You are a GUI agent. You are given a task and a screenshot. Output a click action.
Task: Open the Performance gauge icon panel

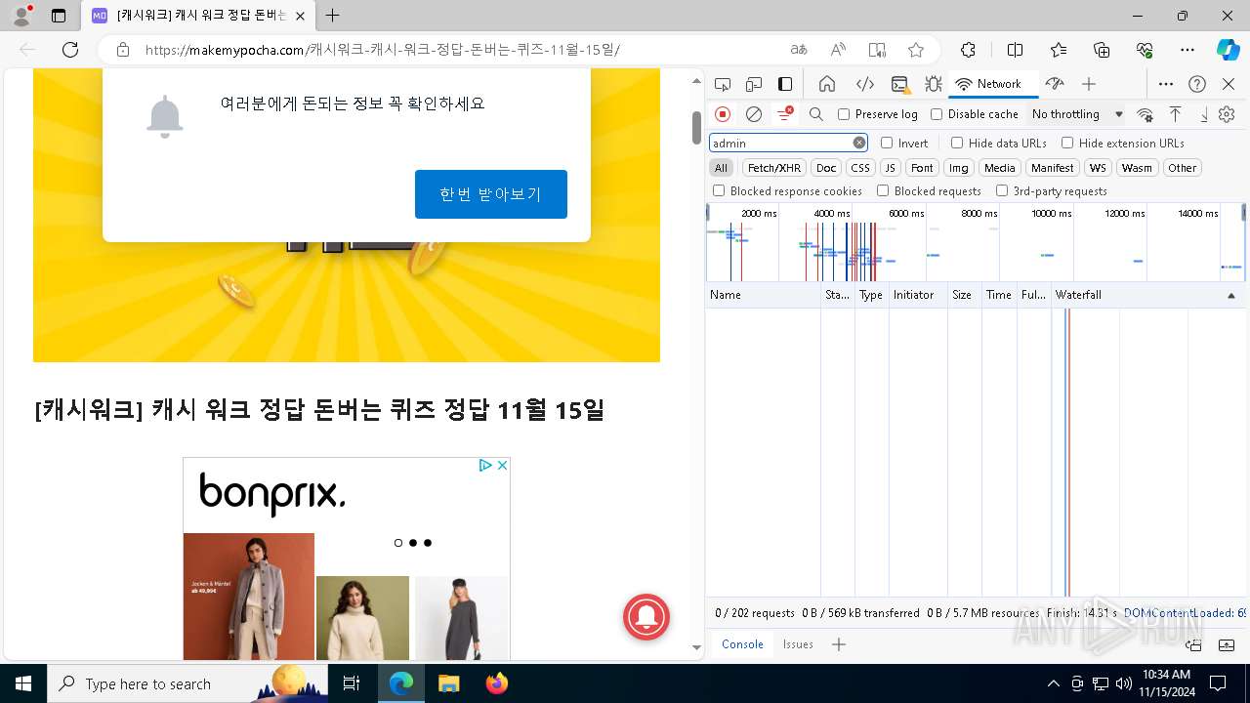1054,84
